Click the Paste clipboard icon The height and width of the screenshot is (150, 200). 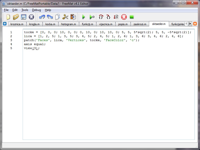click(73, 17)
